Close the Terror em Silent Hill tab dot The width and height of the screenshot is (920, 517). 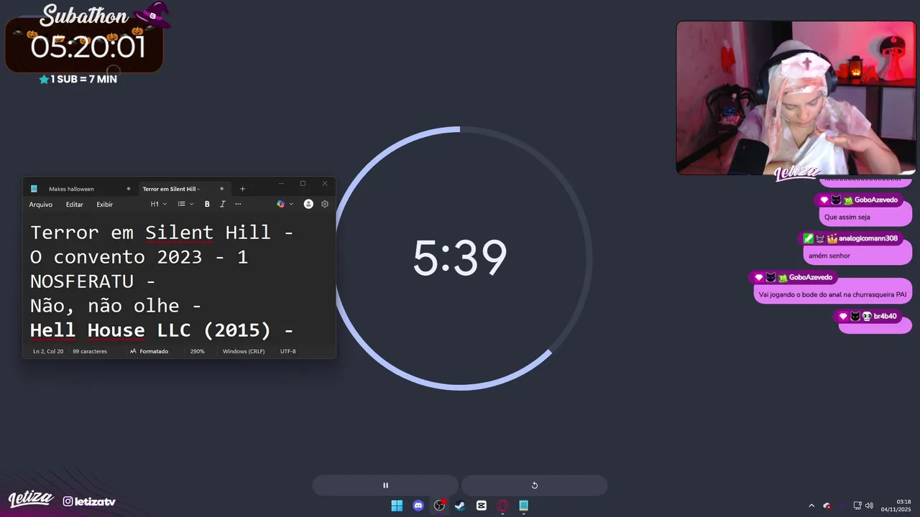click(x=221, y=189)
